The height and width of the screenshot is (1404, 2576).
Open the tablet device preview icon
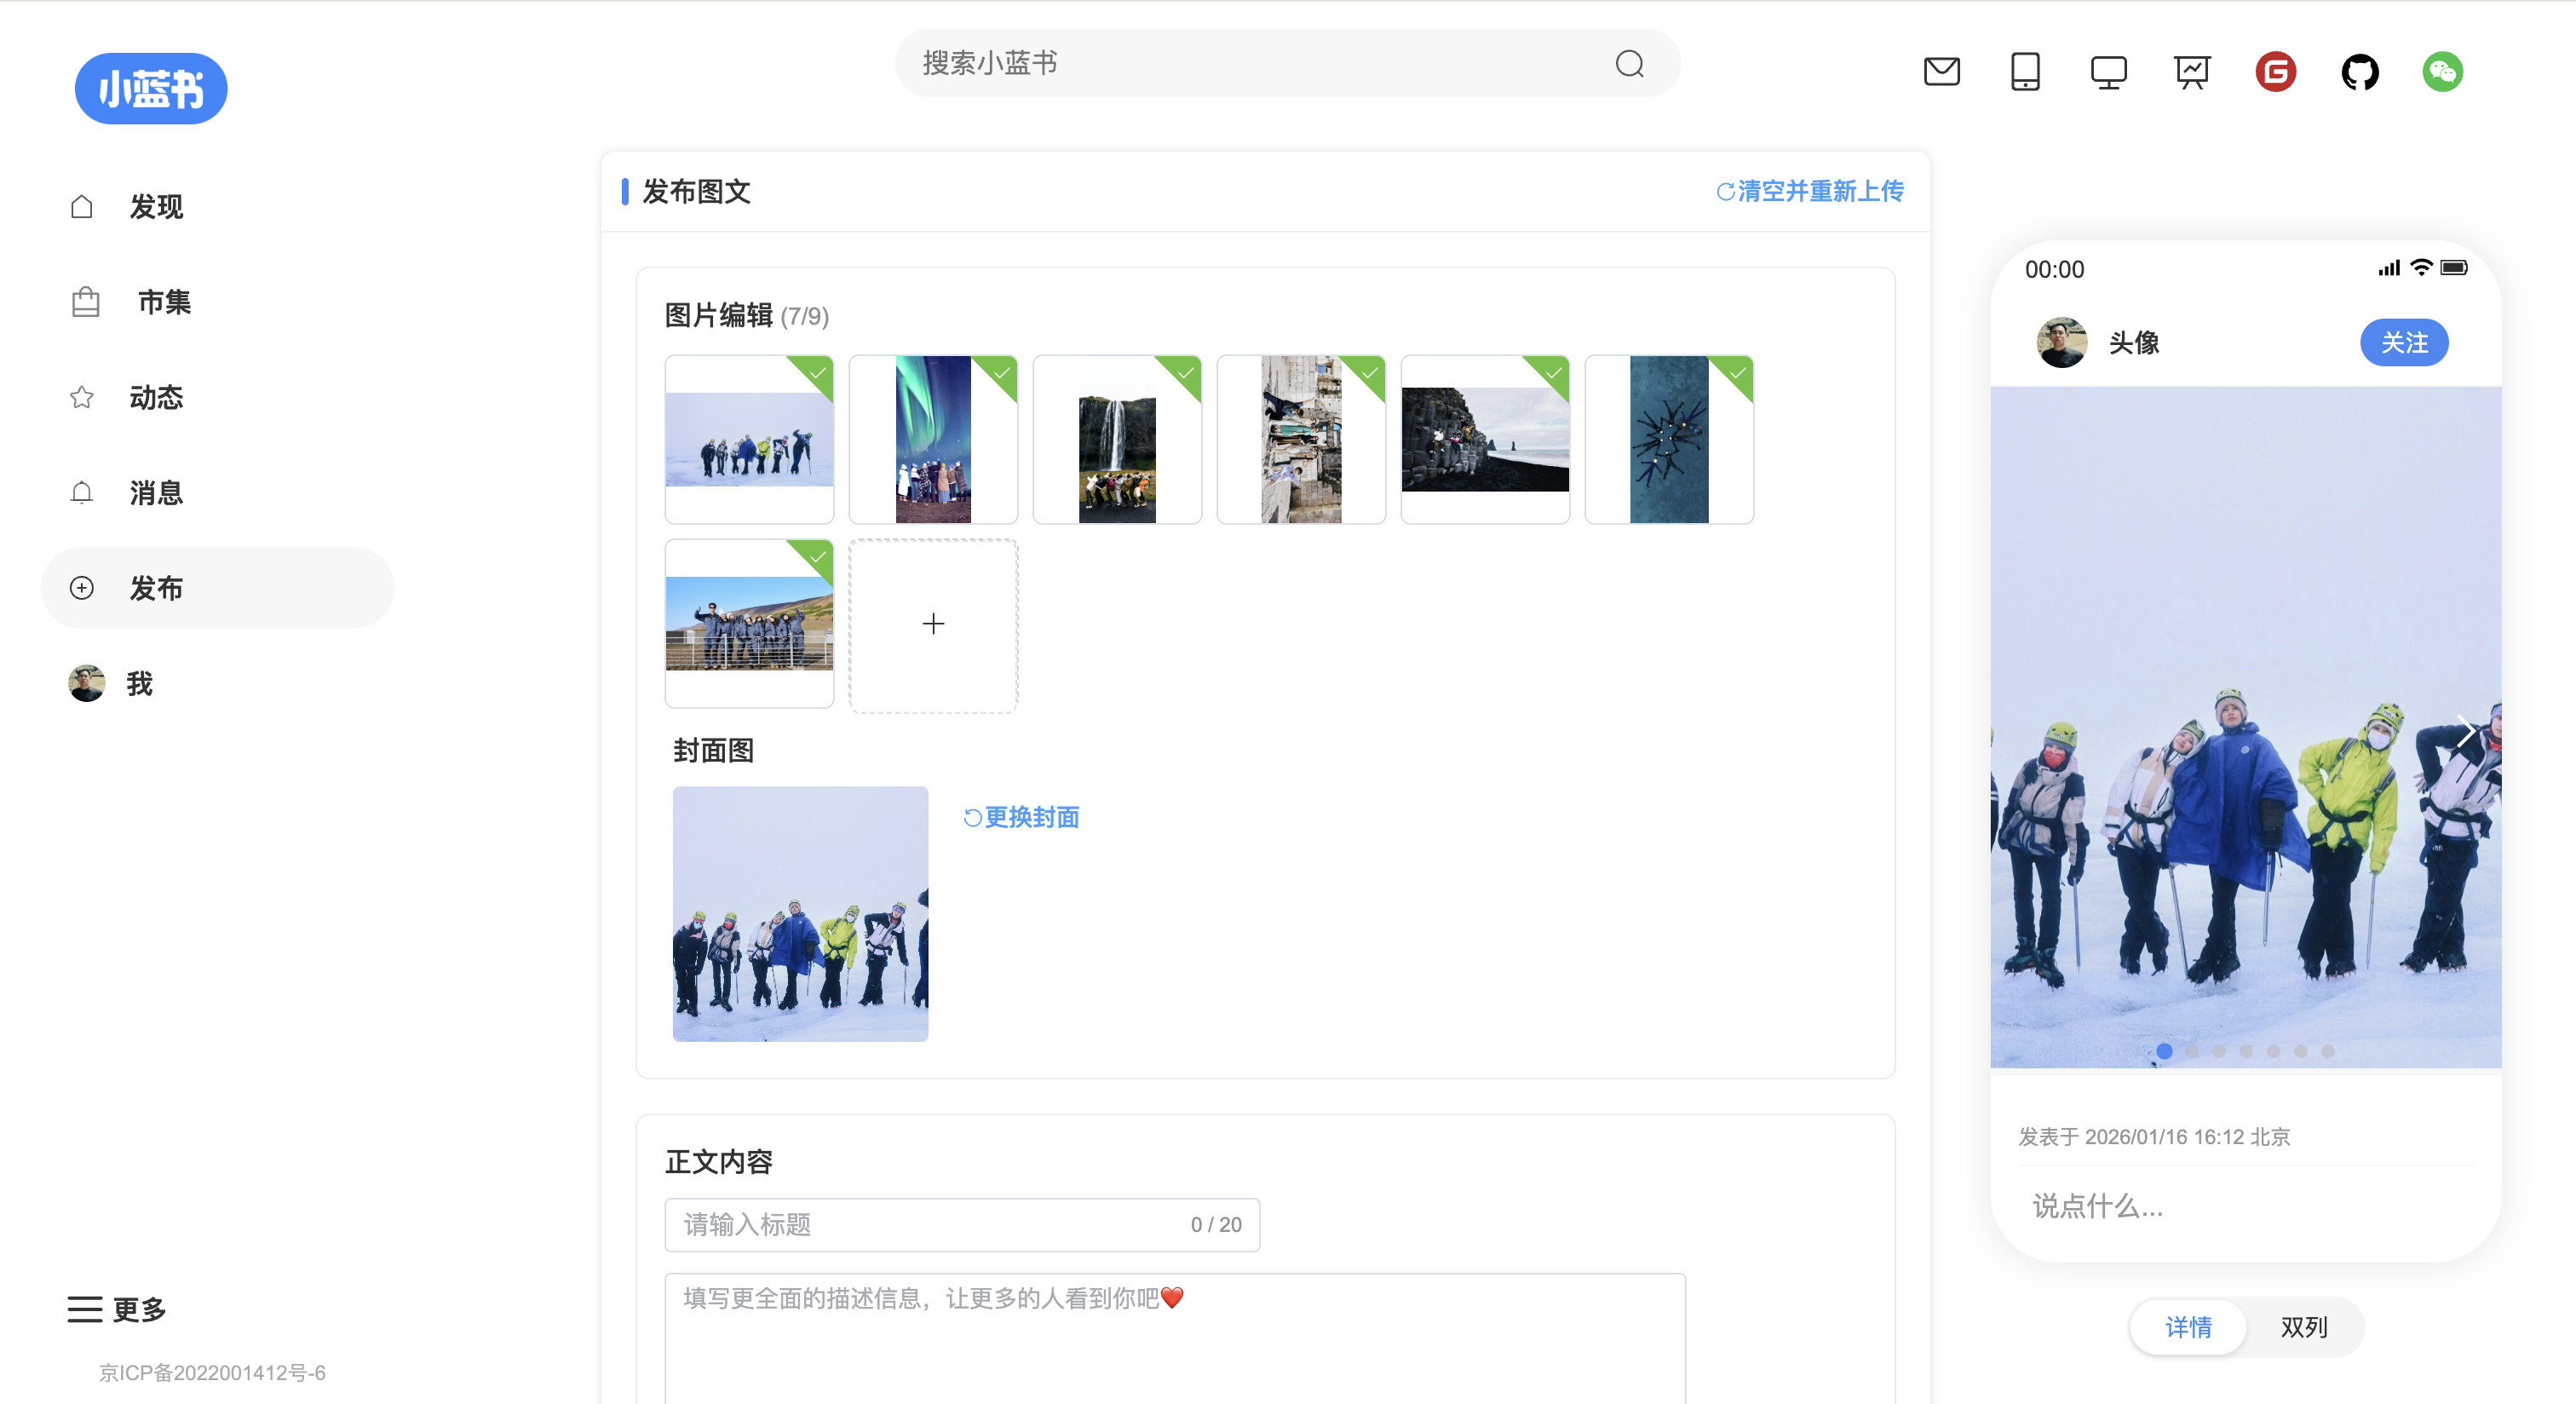(x=2025, y=72)
